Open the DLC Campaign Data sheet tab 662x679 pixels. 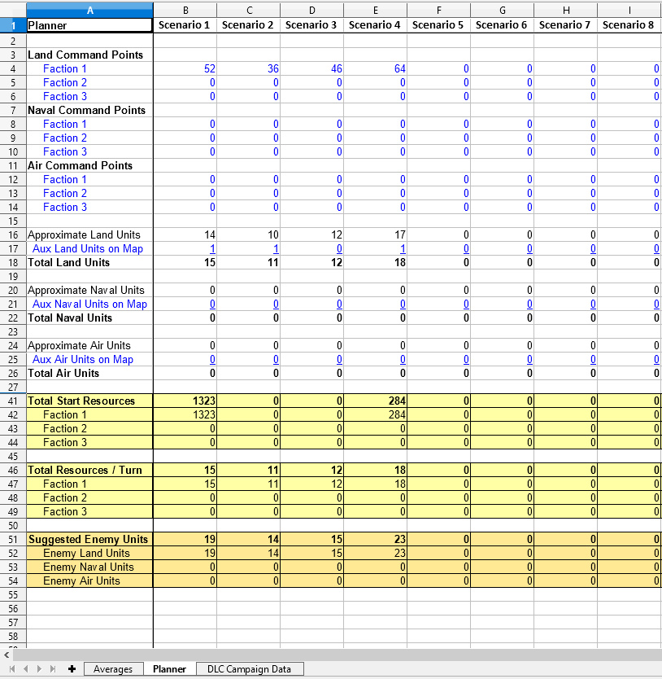pos(249,669)
